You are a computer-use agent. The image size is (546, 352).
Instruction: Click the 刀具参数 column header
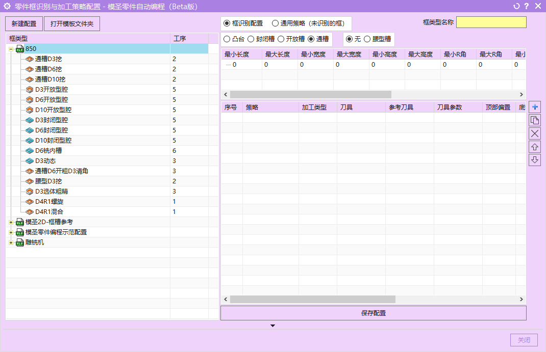(x=458, y=107)
